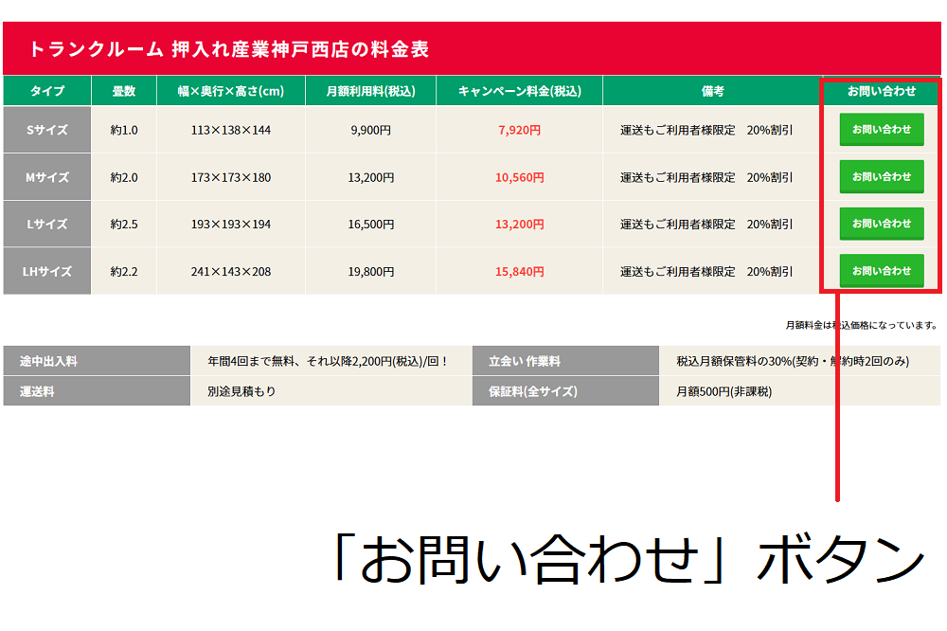Viewport: 947px width, 631px height.
Task: Click the campaign price 10,560円
Action: coord(519,178)
